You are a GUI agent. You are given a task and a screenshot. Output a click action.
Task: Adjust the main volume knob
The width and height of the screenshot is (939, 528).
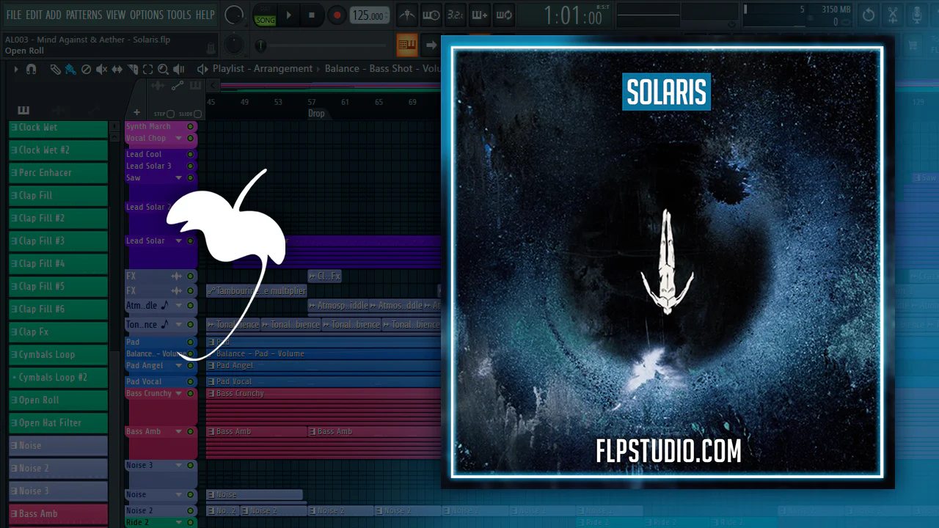234,15
